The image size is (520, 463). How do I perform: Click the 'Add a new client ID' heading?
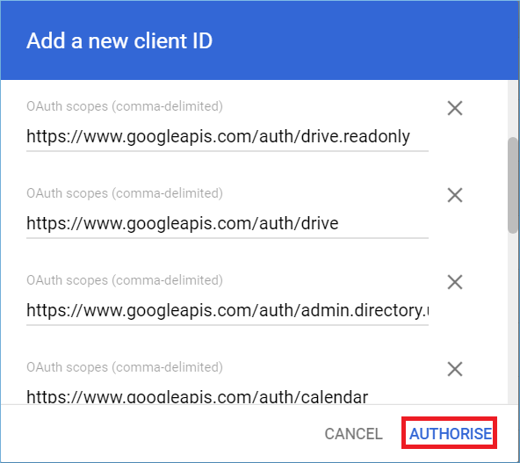[x=119, y=40]
